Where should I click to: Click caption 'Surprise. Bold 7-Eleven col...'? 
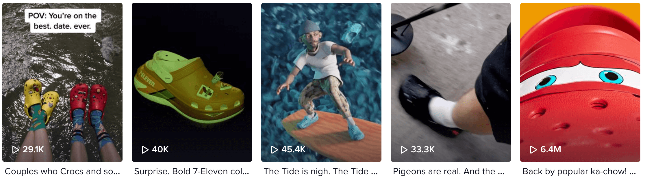coord(192,171)
